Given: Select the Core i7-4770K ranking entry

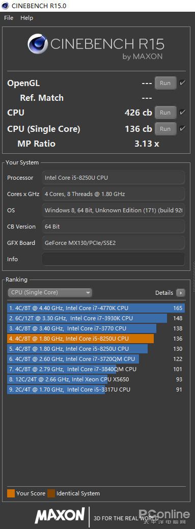Looking at the screenshot, I should click(96, 308).
